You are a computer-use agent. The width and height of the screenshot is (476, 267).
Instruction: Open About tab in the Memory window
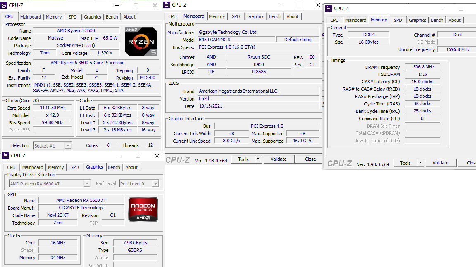(455, 20)
